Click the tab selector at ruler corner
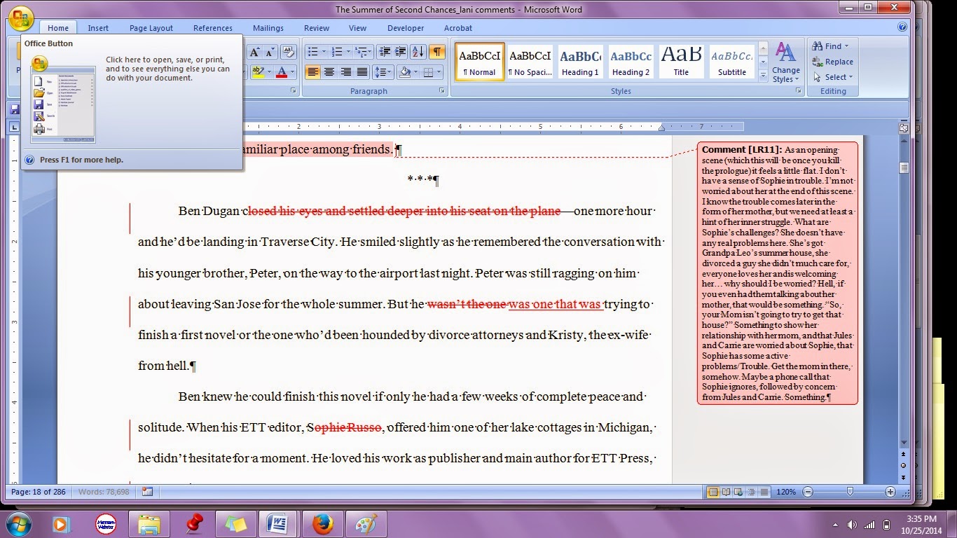957x538 pixels. click(x=15, y=127)
